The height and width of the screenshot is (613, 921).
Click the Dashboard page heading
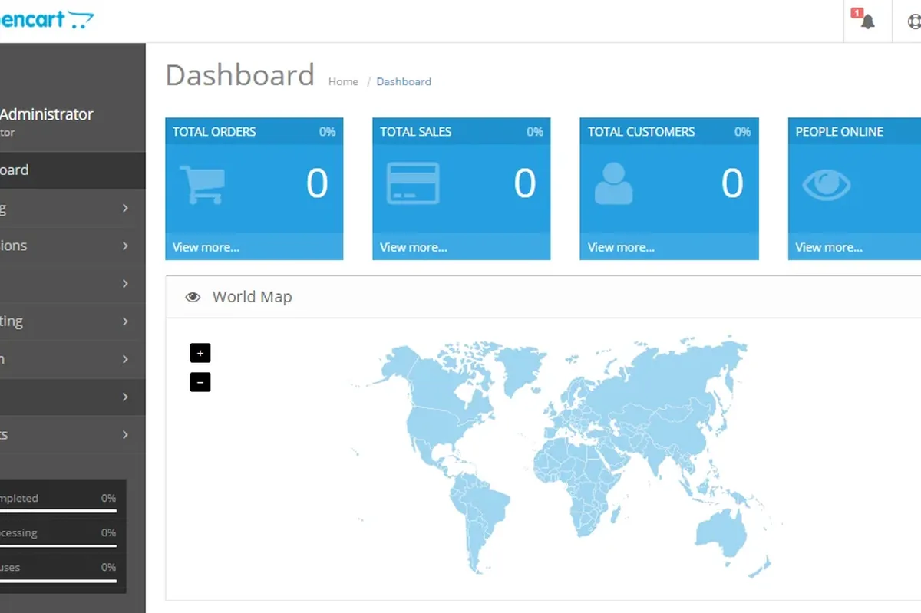click(240, 75)
